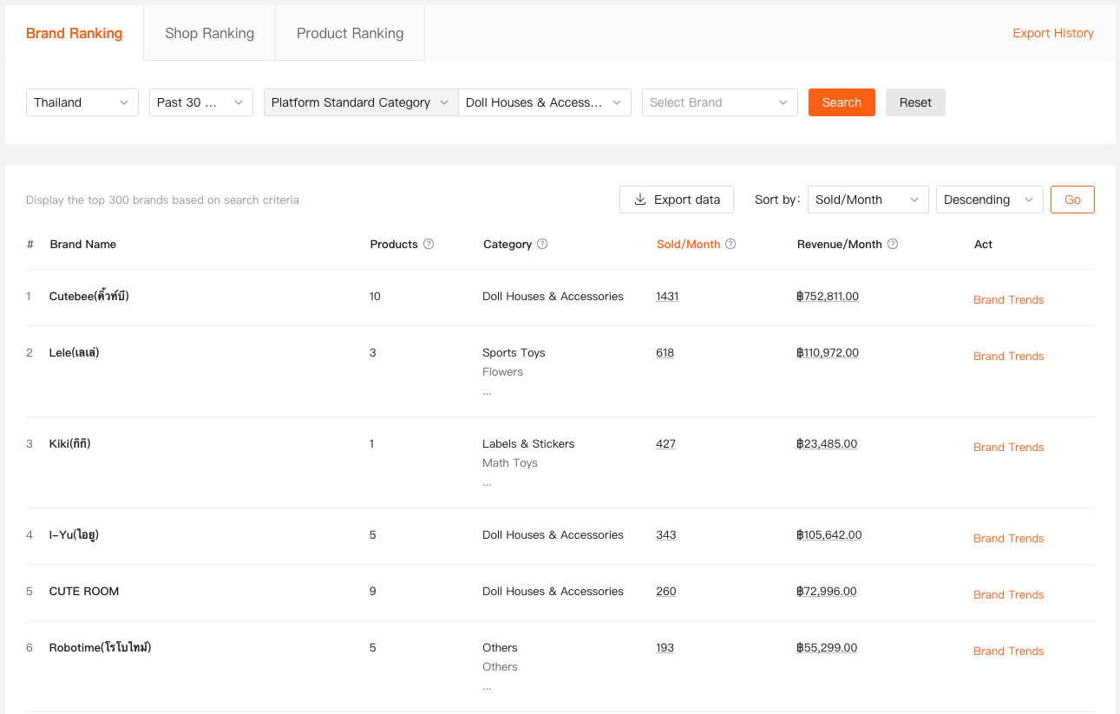Expand the Sold/Month sort-by dropdown

(867, 200)
